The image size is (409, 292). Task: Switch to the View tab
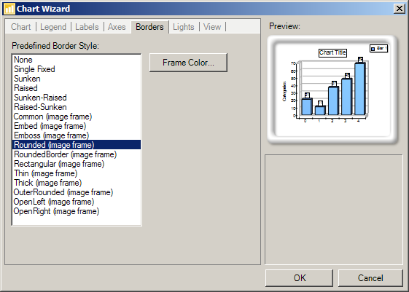(212, 27)
